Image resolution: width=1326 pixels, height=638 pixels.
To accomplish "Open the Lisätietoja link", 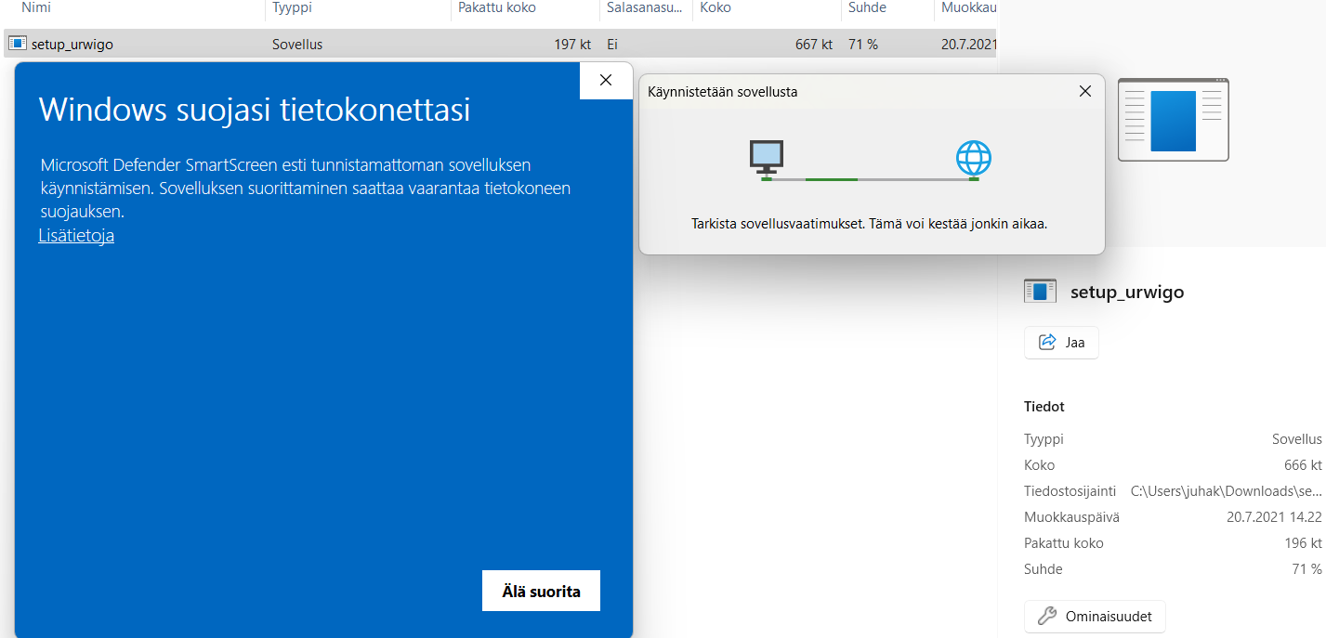I will (x=76, y=236).
